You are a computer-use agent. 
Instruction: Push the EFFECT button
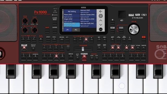48,40
